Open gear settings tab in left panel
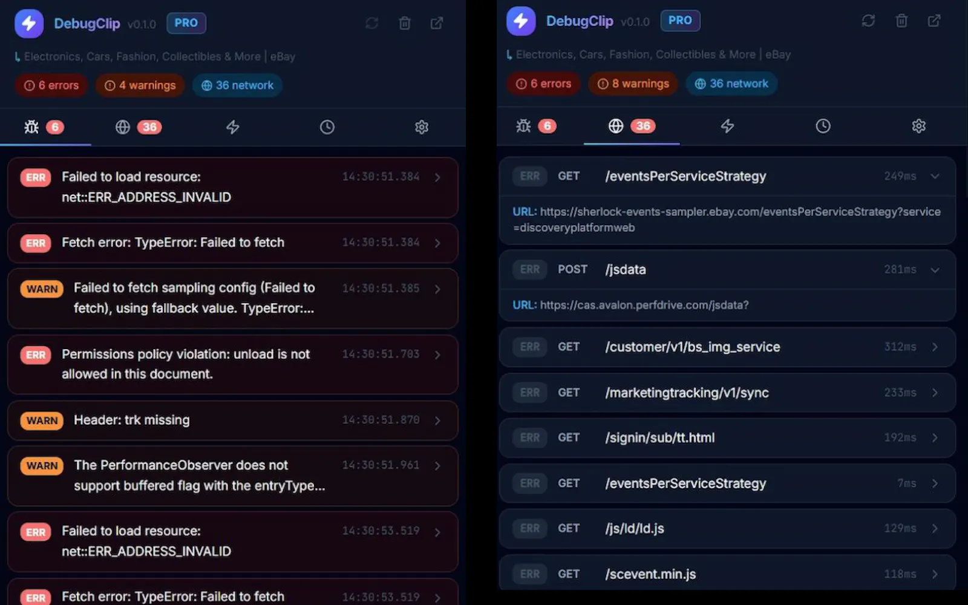968x605 pixels. 422,127
